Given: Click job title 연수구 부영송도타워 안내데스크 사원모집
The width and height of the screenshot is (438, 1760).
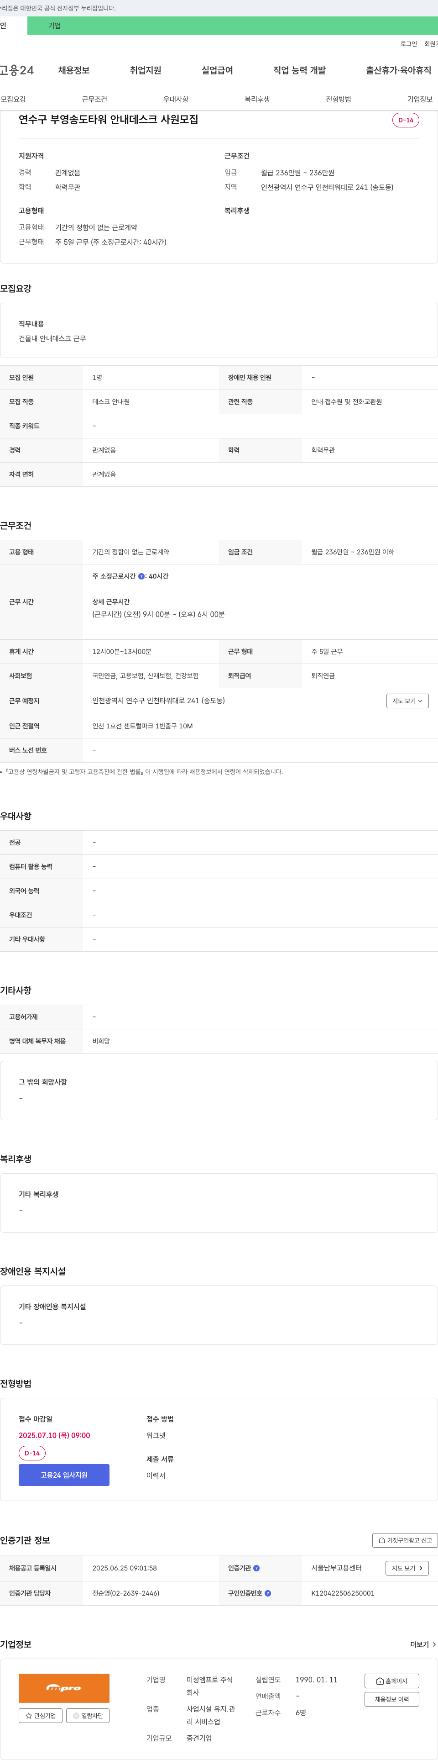Looking at the screenshot, I should coord(109,120).
